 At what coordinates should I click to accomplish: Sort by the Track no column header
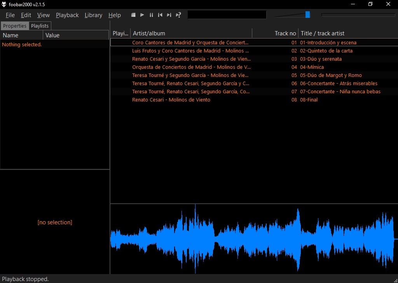click(x=285, y=33)
